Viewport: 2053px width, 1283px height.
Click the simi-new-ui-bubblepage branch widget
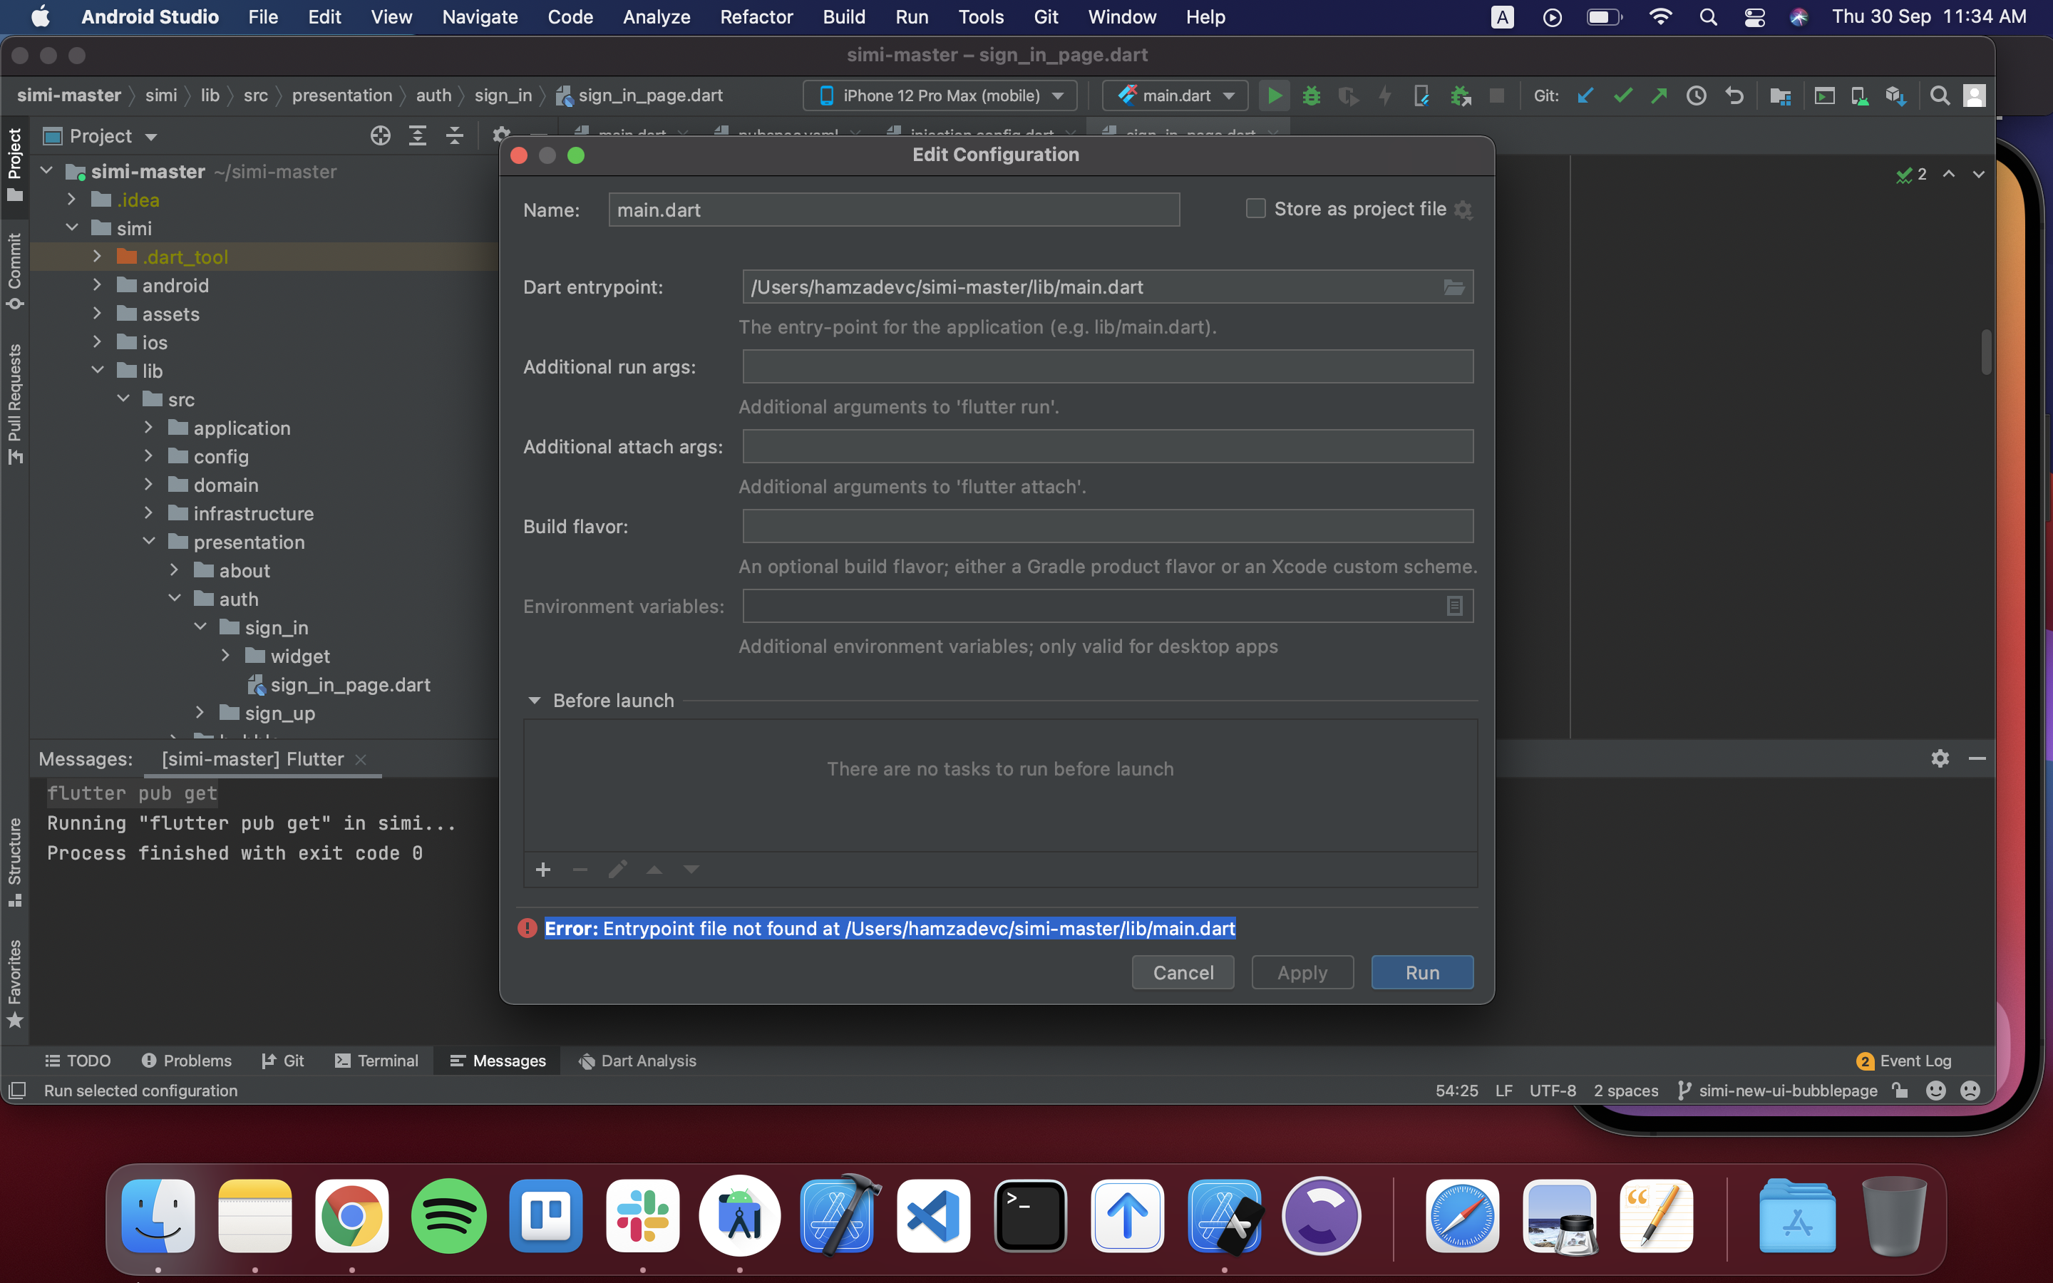1778,1091
